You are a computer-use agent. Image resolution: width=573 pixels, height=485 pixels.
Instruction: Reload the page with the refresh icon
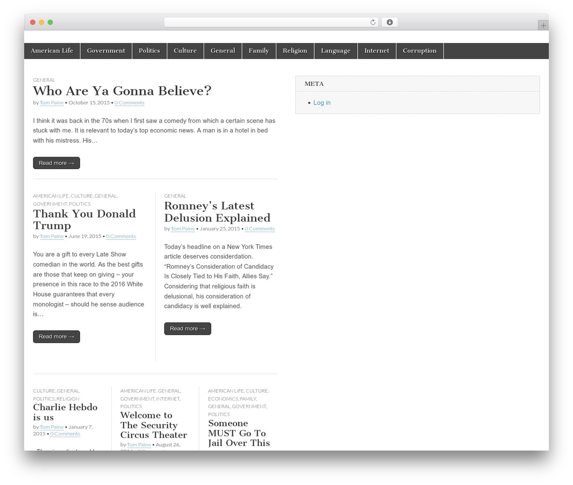click(372, 22)
